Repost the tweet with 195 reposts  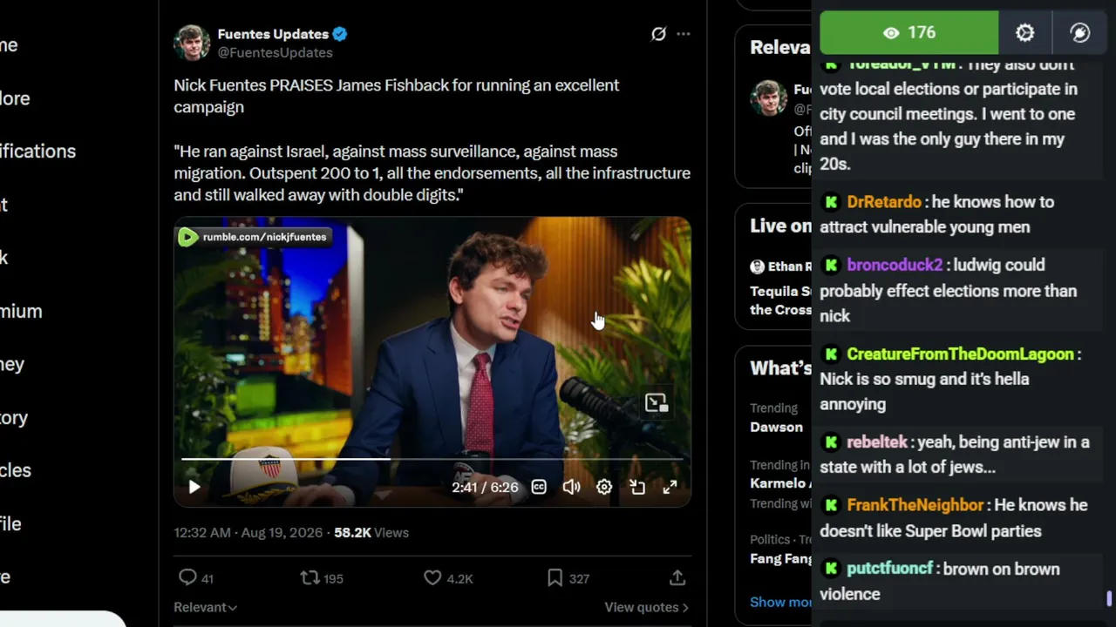point(310,577)
